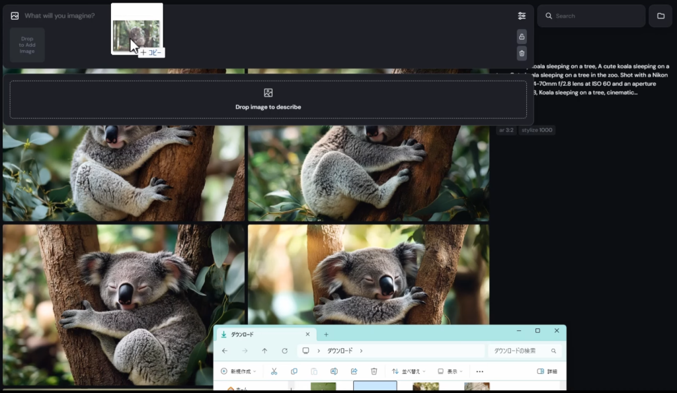677x393 pixels.
Task: Click the share icon in Explorer toolbar
Action: (354, 371)
